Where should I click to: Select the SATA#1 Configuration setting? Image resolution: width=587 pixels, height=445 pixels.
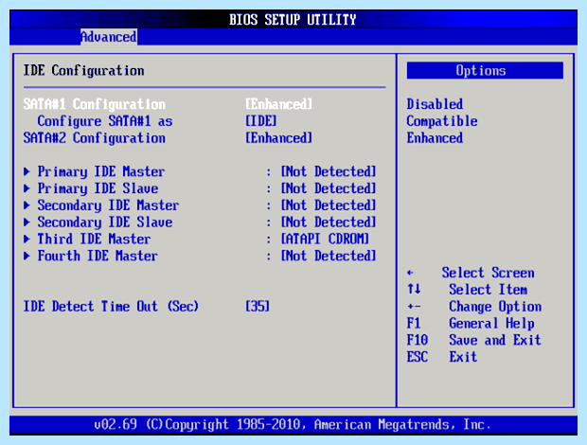point(95,104)
